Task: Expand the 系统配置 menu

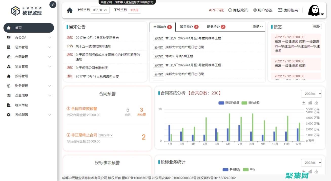Action: pyautogui.click(x=50, y=115)
